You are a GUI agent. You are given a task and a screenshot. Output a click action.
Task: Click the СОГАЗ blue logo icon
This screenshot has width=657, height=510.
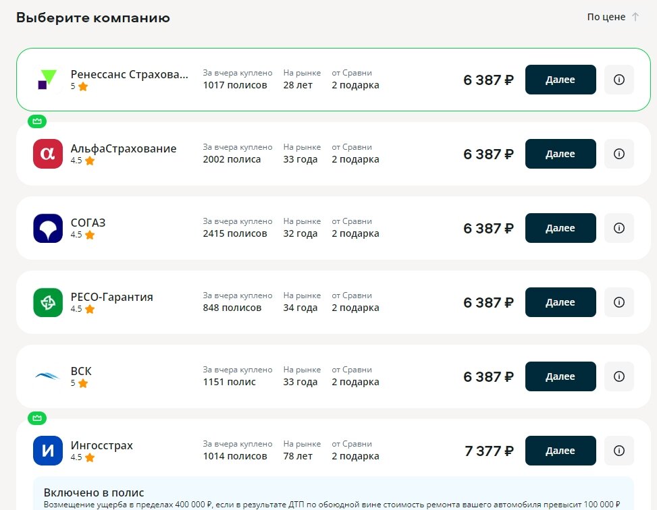pyautogui.click(x=47, y=228)
